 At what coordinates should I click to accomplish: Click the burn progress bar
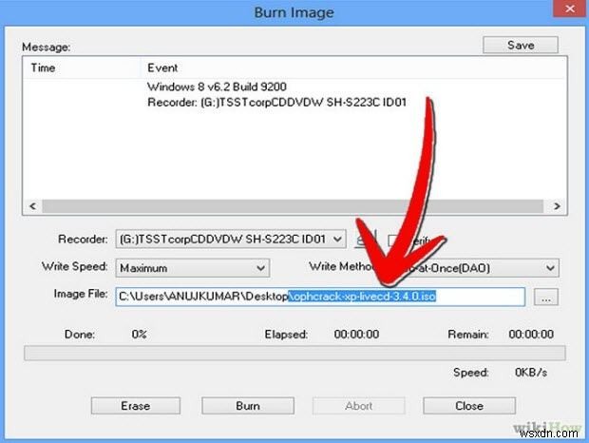294,354
